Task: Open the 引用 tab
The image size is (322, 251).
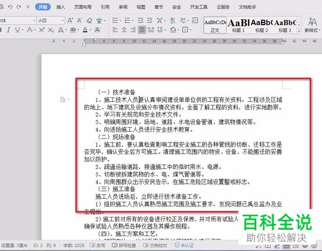Action: point(105,7)
